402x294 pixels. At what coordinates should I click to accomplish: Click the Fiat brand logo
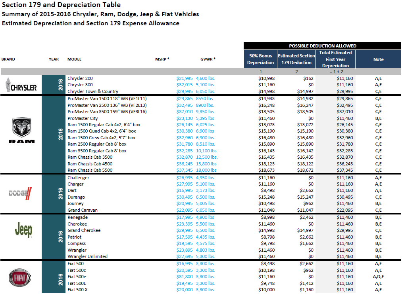(x=20, y=278)
